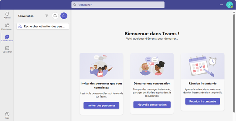
Task: Open the Calendrier view
Action: coord(7,49)
